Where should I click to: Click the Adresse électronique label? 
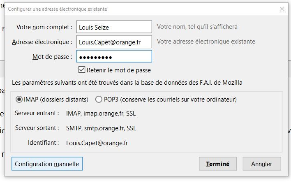(42, 42)
